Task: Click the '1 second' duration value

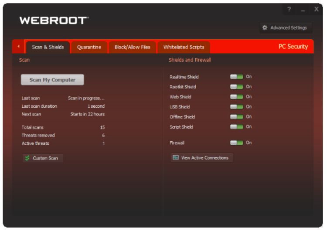Action: (96, 106)
